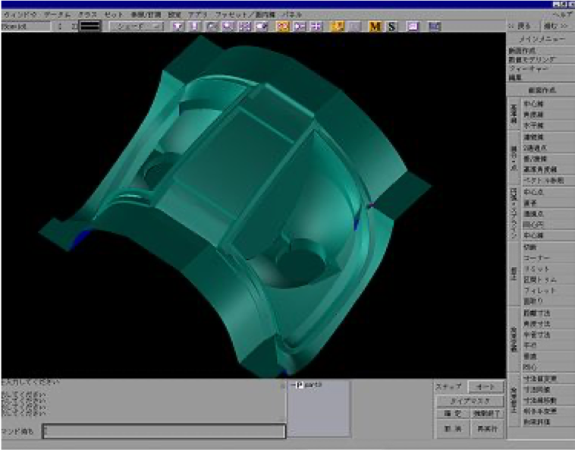575x450 pixels.
Task: Click the black line style swatch
Action: 91,27
